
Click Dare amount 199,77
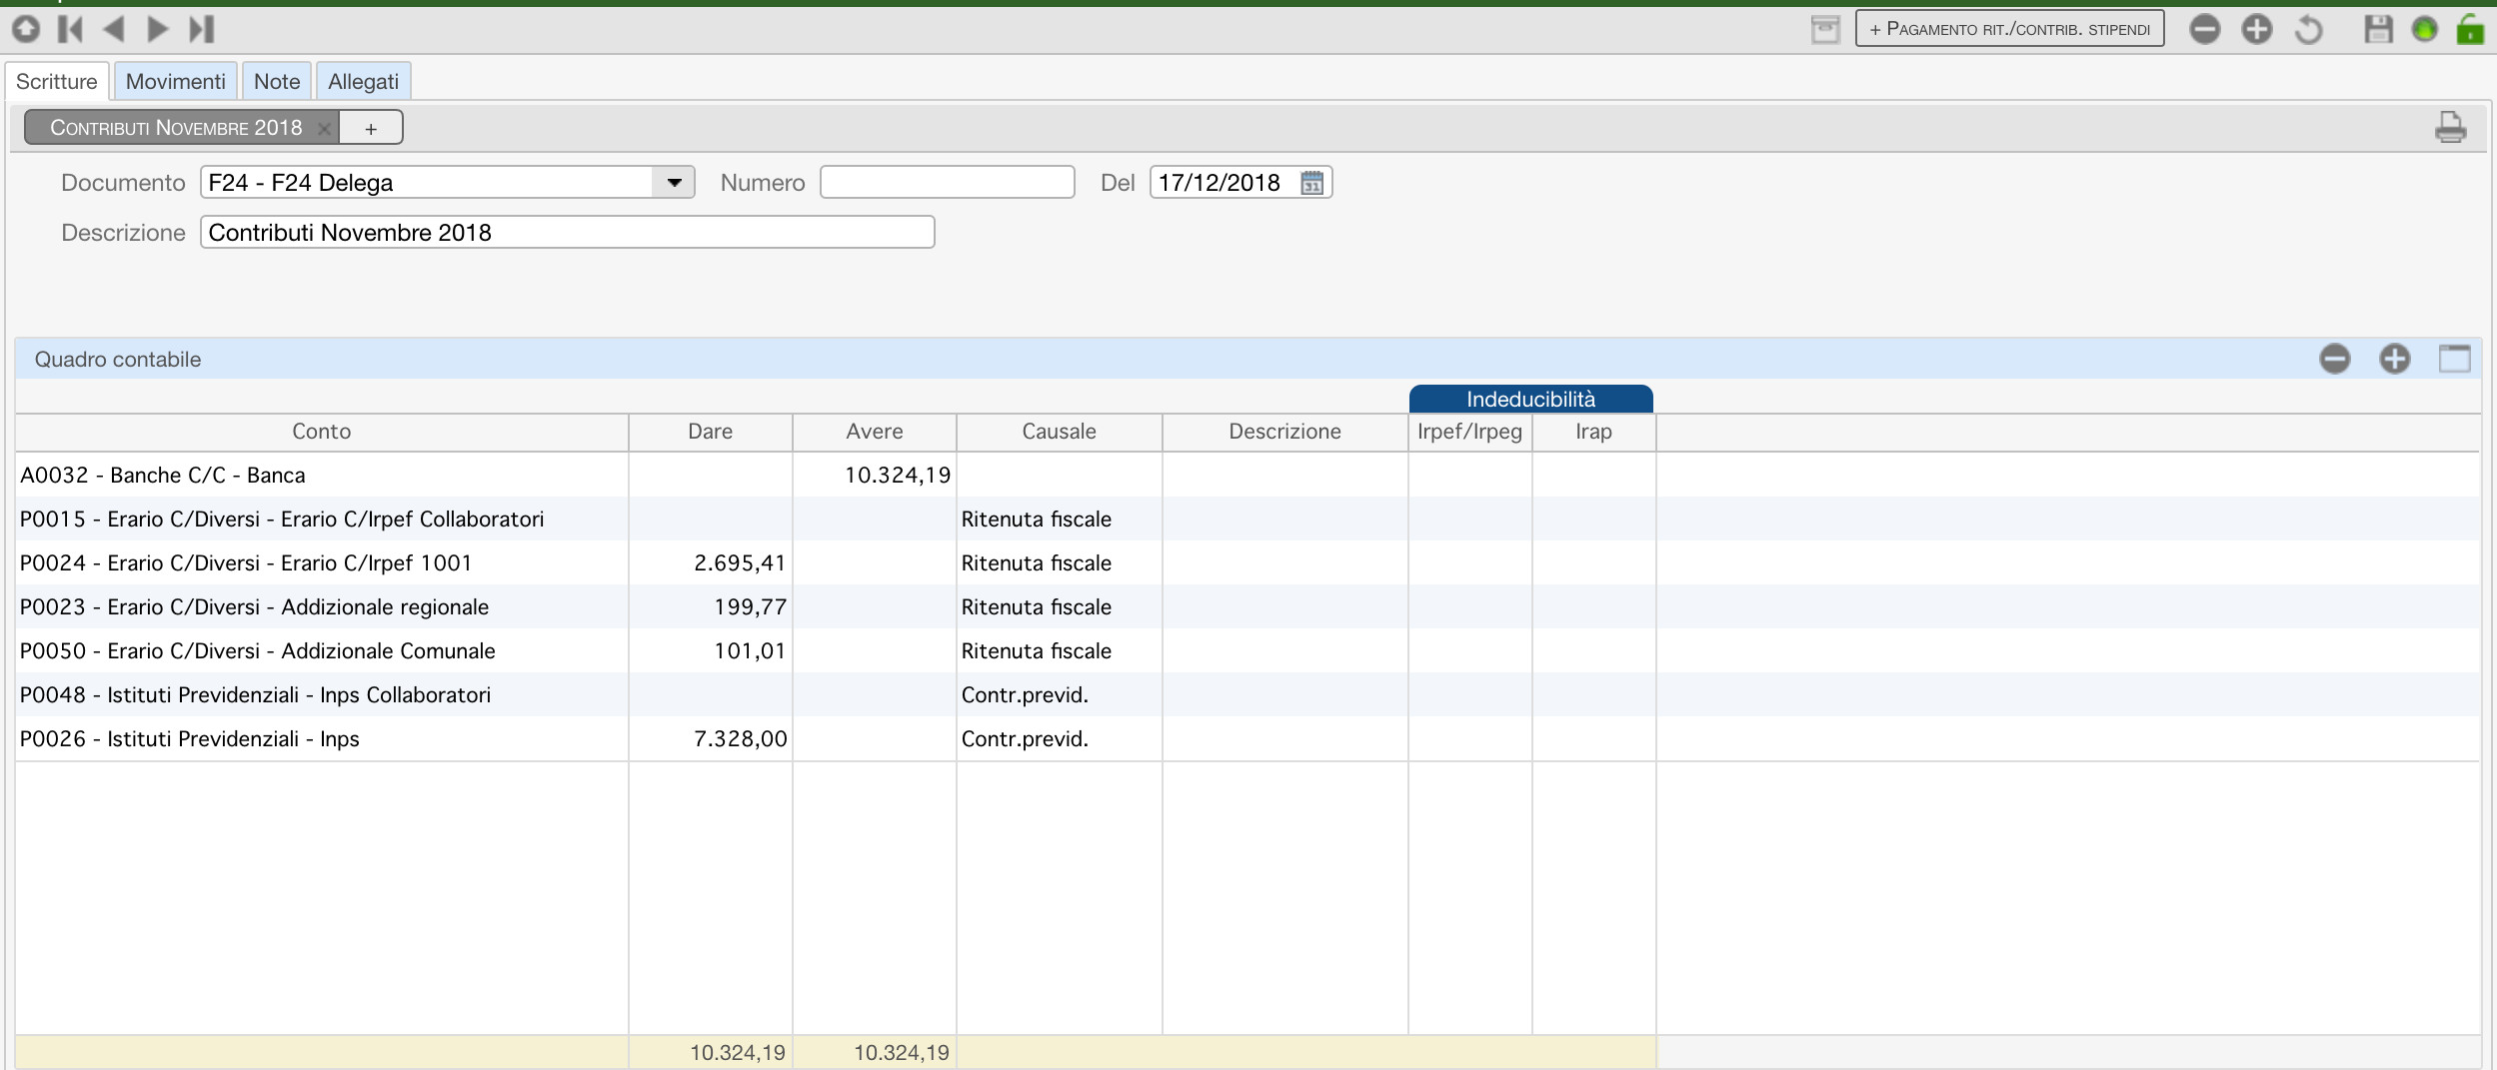(x=750, y=606)
